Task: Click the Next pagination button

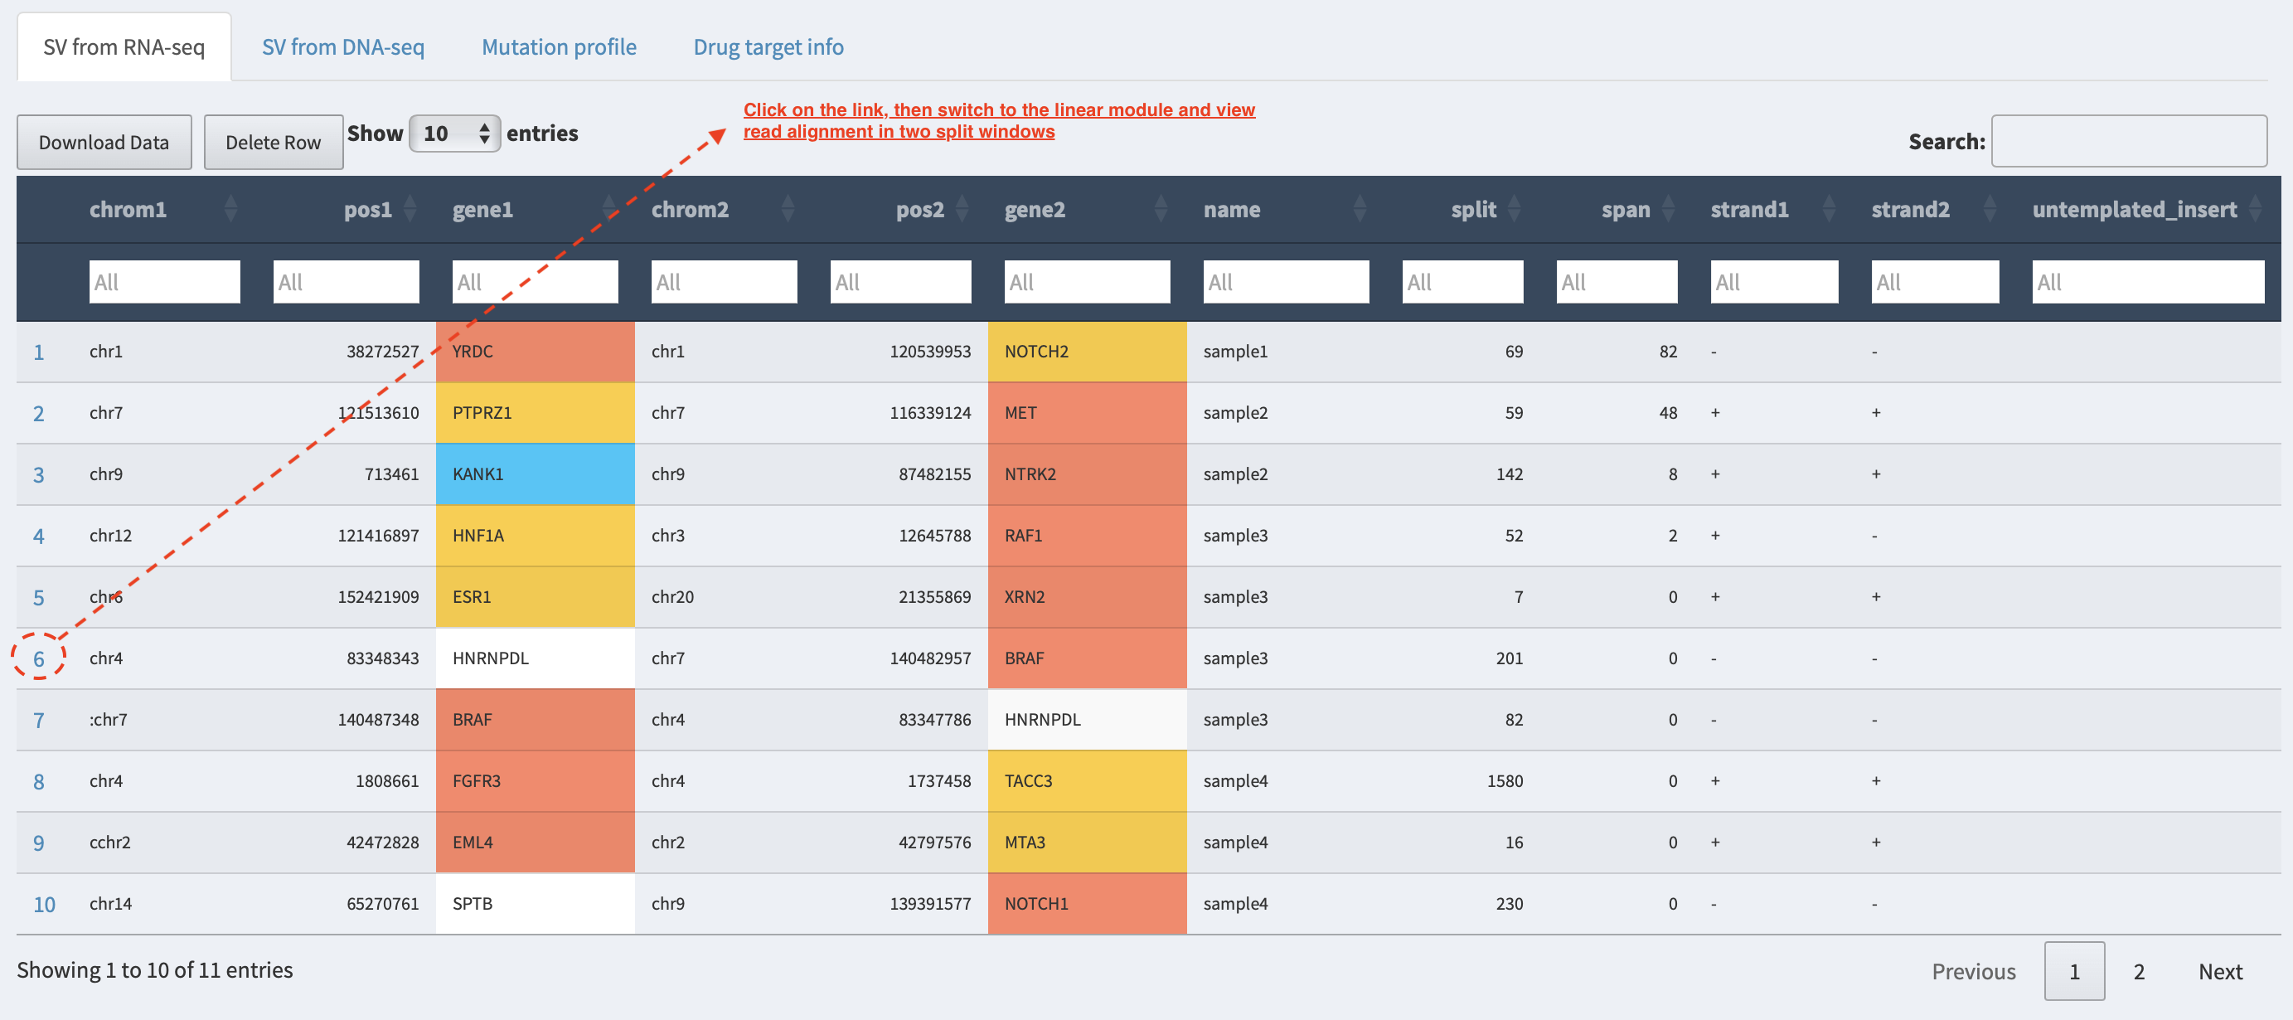Action: pos(2220,971)
